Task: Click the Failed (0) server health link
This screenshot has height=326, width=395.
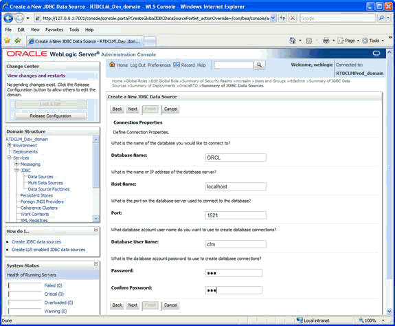Action: pyautogui.click(x=53, y=285)
